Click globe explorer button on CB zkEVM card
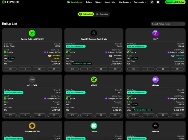Image resolution: width=188 pixels, height=140 pixels. [x=39, y=115]
